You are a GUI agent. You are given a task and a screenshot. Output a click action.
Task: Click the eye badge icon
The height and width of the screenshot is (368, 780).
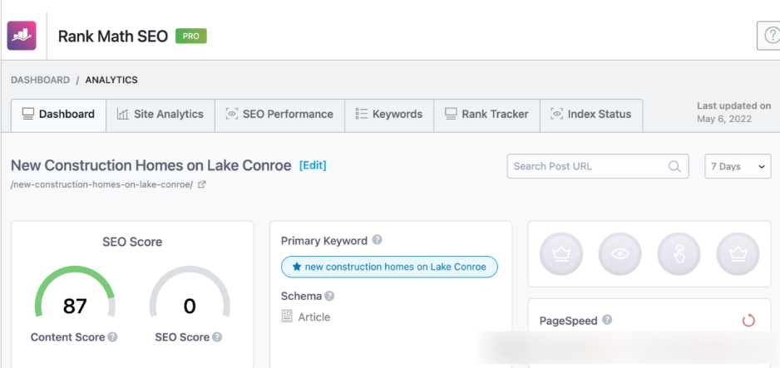pyautogui.click(x=620, y=253)
